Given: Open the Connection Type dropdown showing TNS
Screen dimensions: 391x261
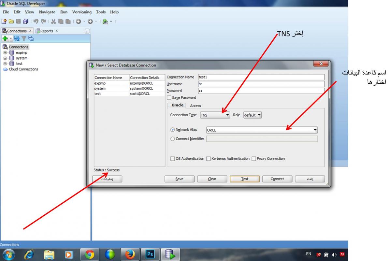Looking at the screenshot, I should click(215, 115).
